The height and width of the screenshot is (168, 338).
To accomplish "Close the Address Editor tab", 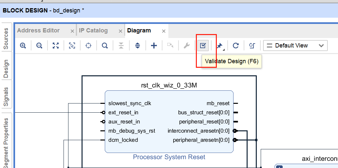I will [72, 31].
